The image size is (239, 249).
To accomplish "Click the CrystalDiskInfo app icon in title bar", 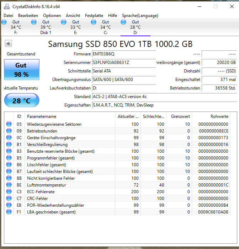I will click(x=7, y=6).
